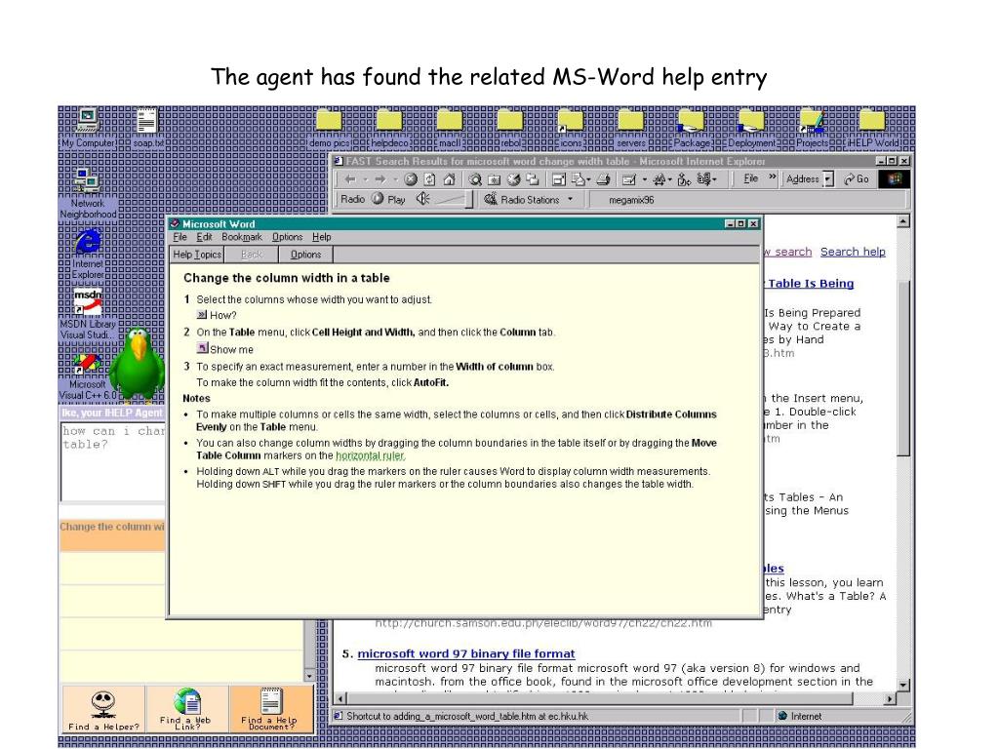Screen dimensions: 999x749
Task: Expand the Address bar dropdown arrow
Action: click(828, 179)
